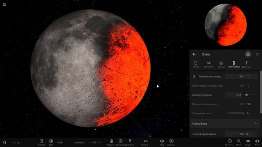Click the thermometer icon beside surface temperature
The image size is (262, 147).
[x=194, y=76]
